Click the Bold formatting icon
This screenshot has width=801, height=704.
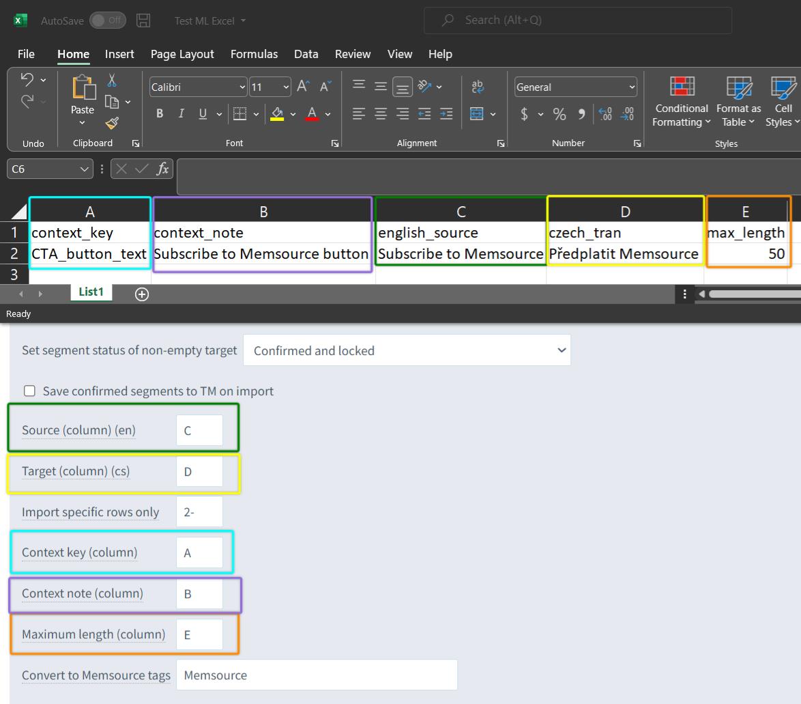160,113
